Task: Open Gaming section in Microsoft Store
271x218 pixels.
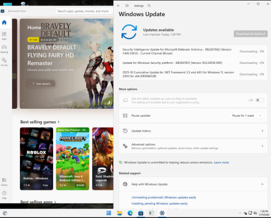Action: coord(4,49)
